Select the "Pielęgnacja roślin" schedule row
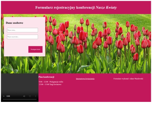This screenshot has width=152, height=114. point(51,82)
